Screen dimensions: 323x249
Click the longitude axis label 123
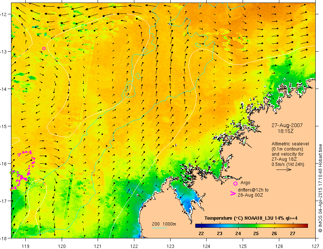coord(170,246)
